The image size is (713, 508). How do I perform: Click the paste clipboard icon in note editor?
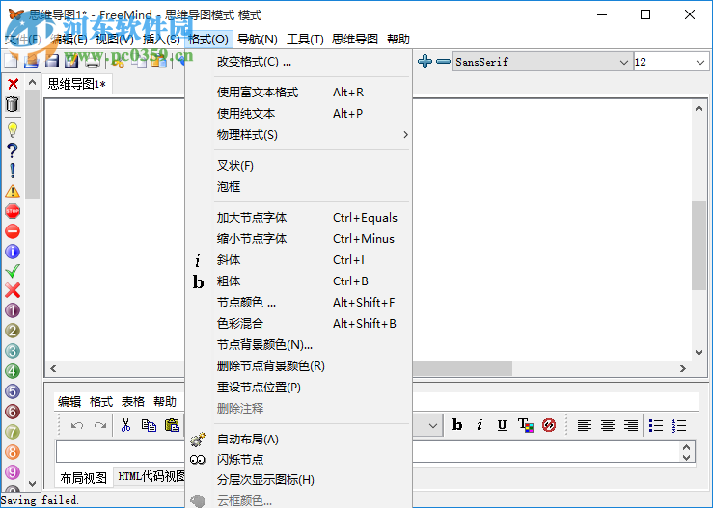(172, 425)
